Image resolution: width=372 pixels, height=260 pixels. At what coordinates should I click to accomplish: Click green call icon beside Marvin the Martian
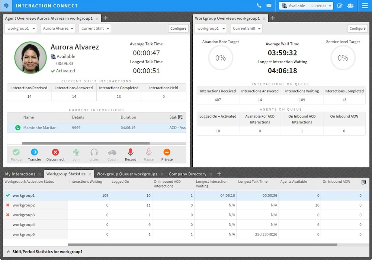[18, 128]
